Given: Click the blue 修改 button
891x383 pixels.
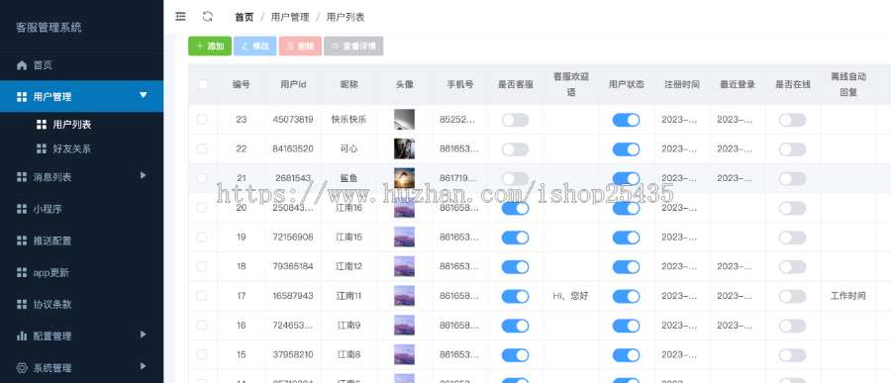Looking at the screenshot, I should tap(255, 47).
